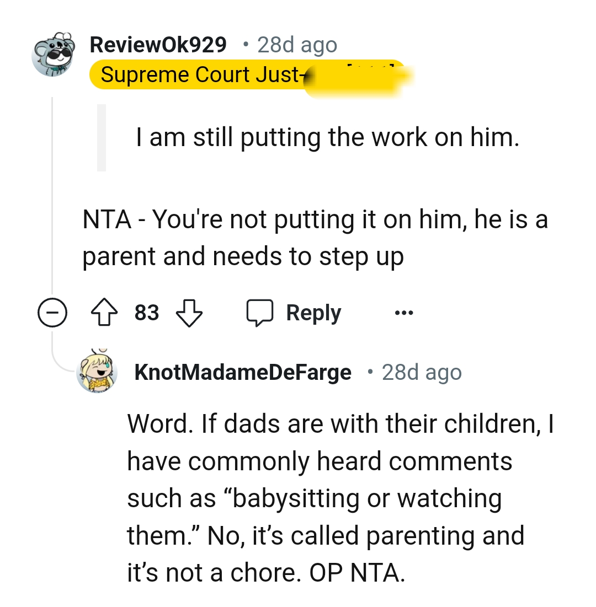Collapse ReviewOk929's comment thread
Viewport: 596px width, 607px height.
(52, 312)
